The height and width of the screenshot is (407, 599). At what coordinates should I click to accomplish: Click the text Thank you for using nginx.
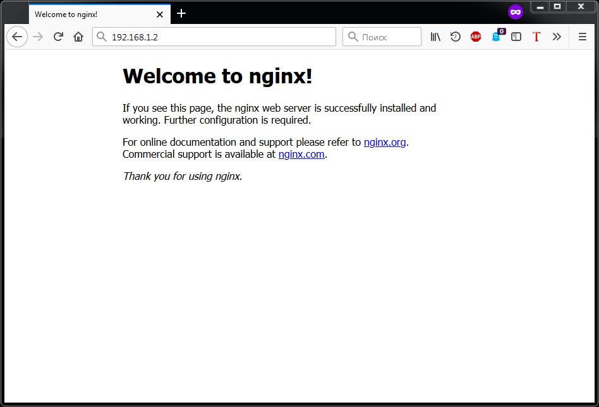point(183,176)
